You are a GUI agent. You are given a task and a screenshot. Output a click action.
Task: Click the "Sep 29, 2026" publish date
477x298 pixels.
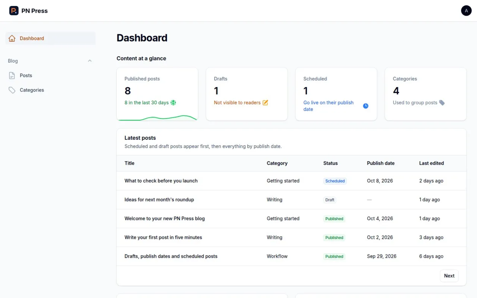(x=382, y=256)
